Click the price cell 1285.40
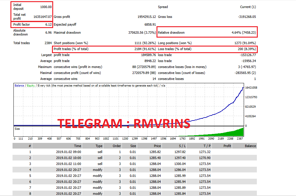This screenshot has height=196, width=296. (x=155, y=158)
